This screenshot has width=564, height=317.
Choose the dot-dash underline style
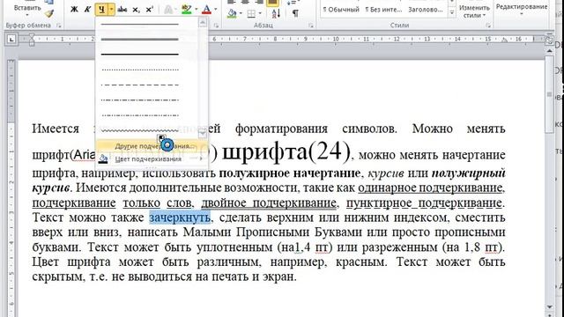click(x=139, y=100)
